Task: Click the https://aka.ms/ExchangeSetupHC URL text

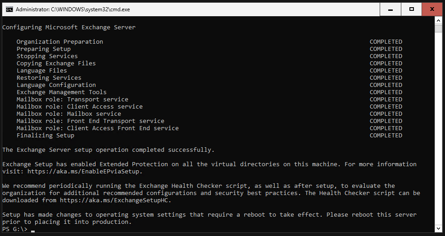Action: tap(114, 200)
